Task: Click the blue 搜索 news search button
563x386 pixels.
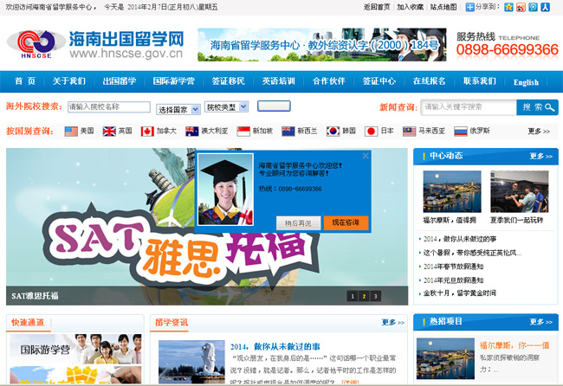Action: coord(538,107)
